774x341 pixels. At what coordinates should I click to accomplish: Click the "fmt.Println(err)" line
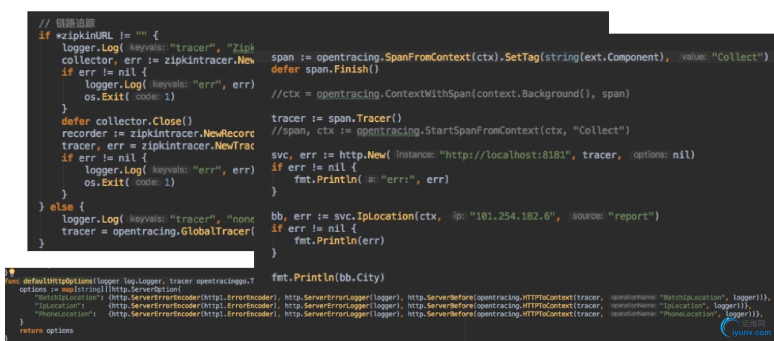point(339,240)
